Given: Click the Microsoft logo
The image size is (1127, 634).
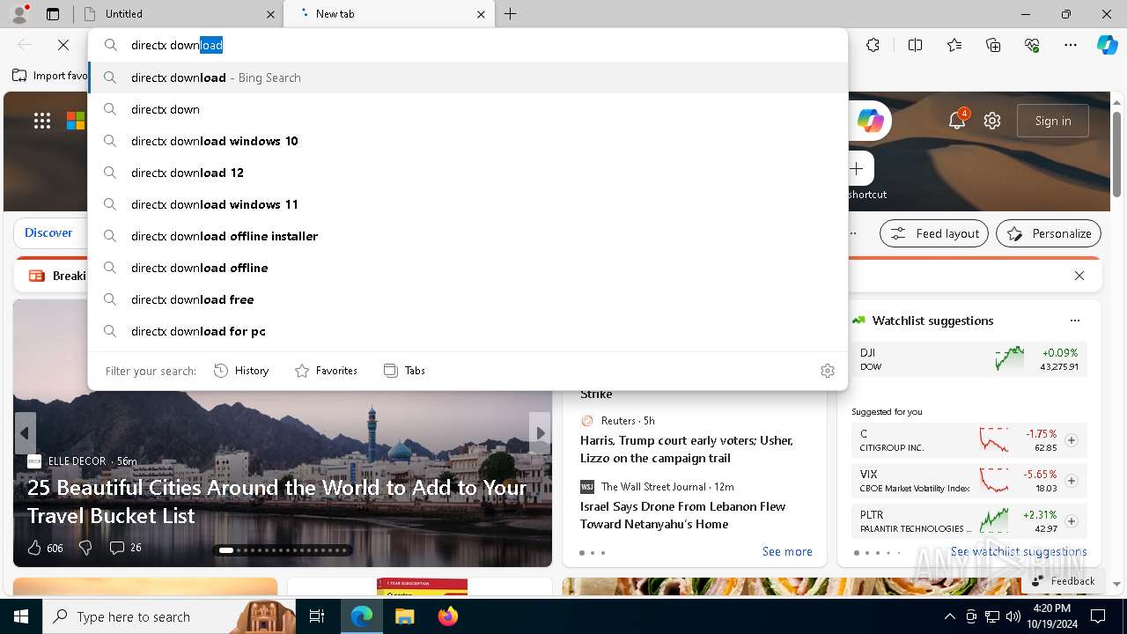Looking at the screenshot, I should (76, 121).
